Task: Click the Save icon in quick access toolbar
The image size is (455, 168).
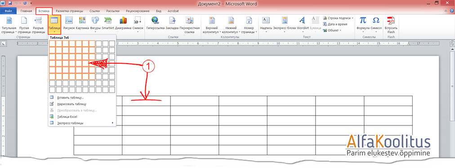Action: pos(10,3)
